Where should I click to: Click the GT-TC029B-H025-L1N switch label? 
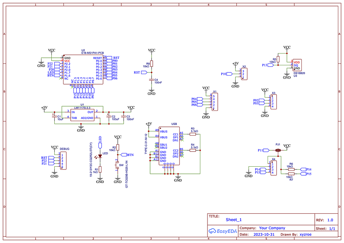click(x=127, y=174)
